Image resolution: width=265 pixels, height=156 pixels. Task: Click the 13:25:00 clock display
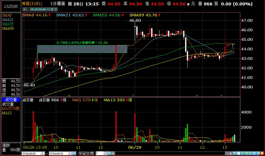pyautogui.click(x=11, y=6)
